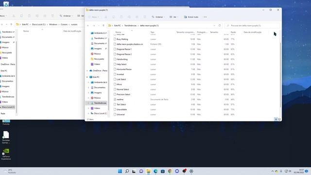
Task: Open the Windows Start menu
Action: tap(120, 171)
